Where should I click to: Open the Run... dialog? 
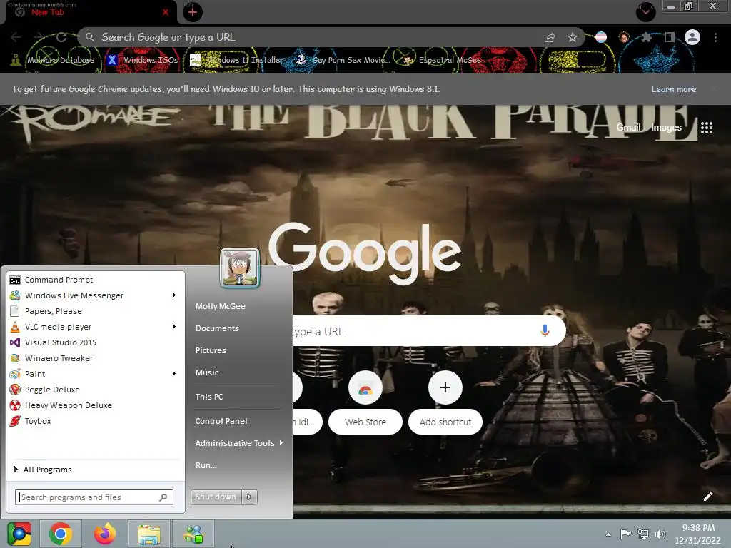click(206, 465)
